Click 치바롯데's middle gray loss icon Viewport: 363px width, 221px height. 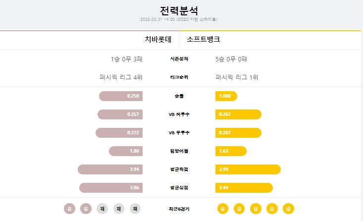click(x=119, y=209)
